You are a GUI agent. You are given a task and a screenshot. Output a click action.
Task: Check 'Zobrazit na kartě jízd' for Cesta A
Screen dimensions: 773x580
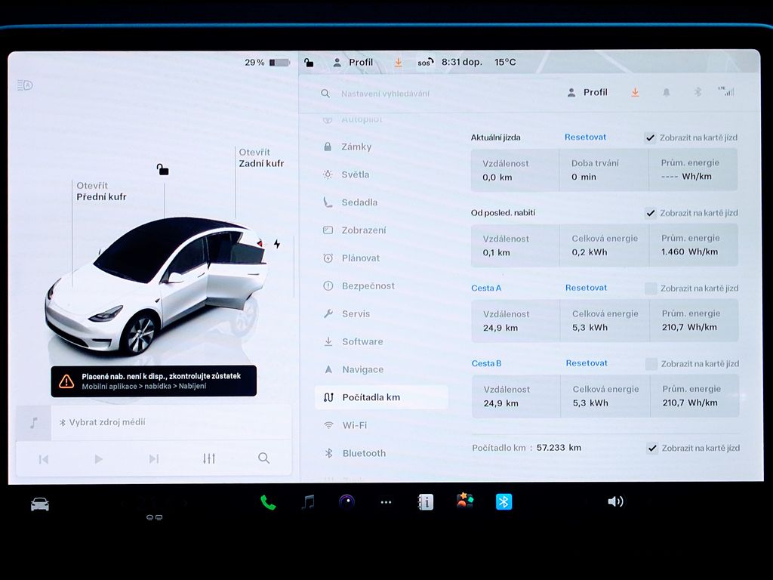tap(651, 288)
